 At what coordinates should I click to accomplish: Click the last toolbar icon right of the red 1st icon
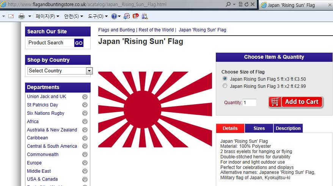point(145,16)
